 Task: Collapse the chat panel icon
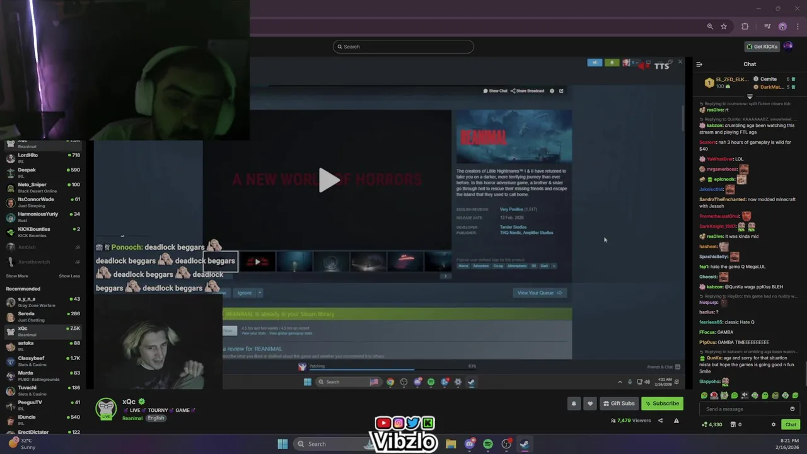click(x=699, y=64)
